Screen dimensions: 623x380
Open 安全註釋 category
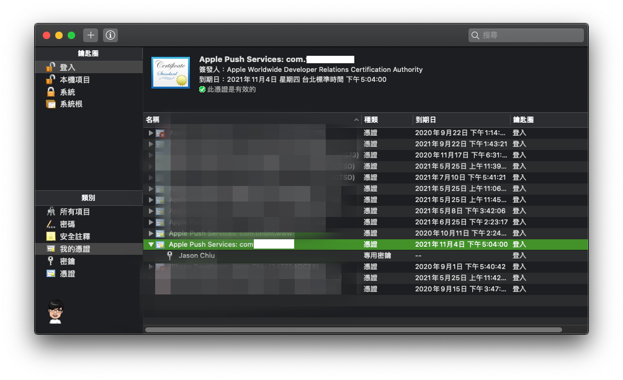coord(74,237)
